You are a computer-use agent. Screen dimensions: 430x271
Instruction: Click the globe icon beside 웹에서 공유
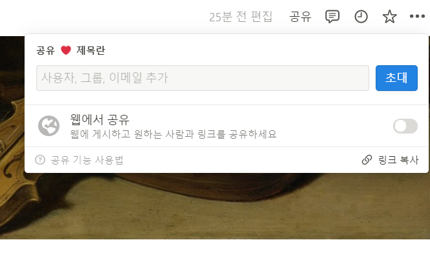[x=48, y=126]
